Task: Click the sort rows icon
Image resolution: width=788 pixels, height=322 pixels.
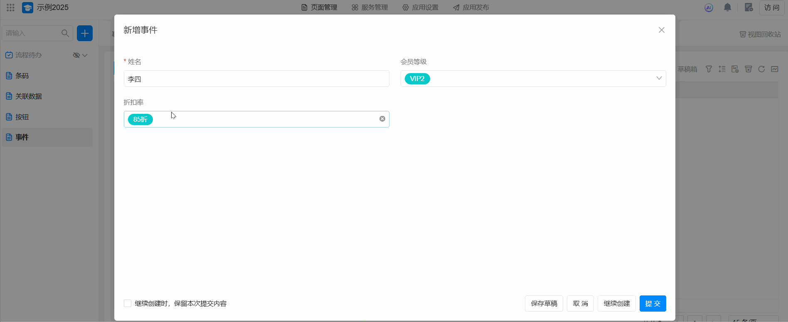Action: [x=722, y=69]
